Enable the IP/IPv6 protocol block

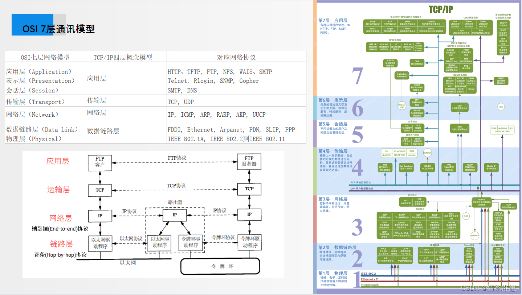482,202
